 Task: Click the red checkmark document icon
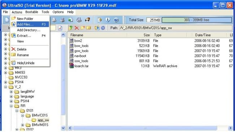[x=60, y=28]
